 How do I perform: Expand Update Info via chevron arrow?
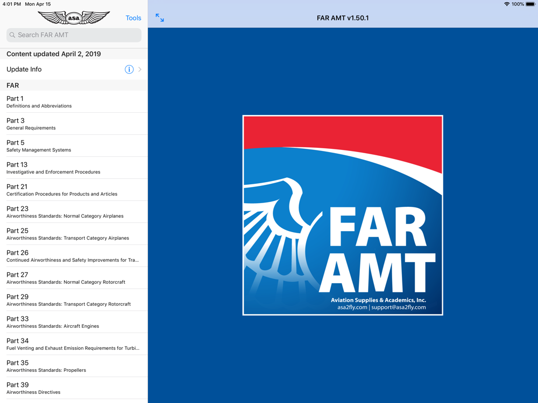[140, 69]
